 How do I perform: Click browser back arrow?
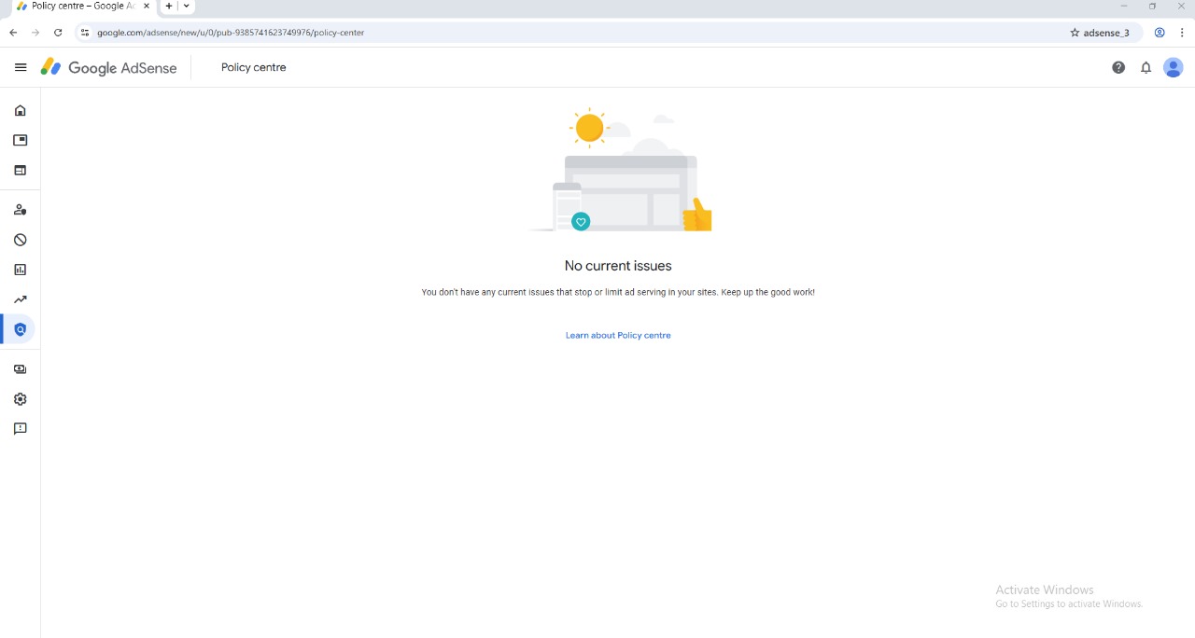pos(13,33)
